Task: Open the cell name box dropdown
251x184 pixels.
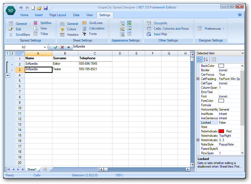Action: [45, 47]
